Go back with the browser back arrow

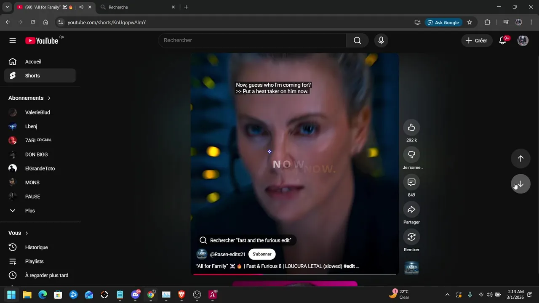pos(8,22)
